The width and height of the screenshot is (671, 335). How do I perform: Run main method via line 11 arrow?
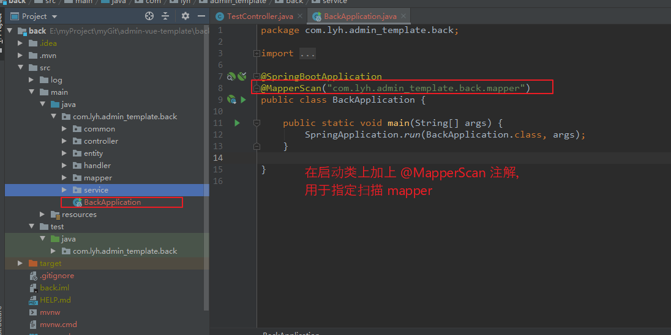[x=237, y=123]
